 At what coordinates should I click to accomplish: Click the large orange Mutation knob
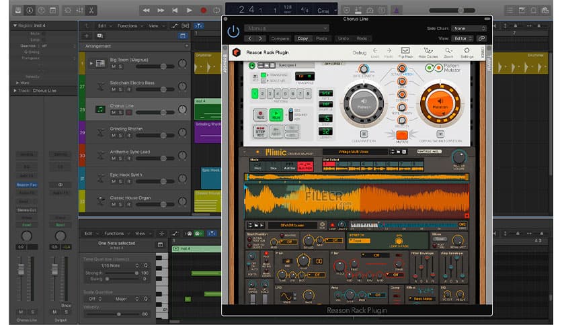pyautogui.click(x=440, y=103)
